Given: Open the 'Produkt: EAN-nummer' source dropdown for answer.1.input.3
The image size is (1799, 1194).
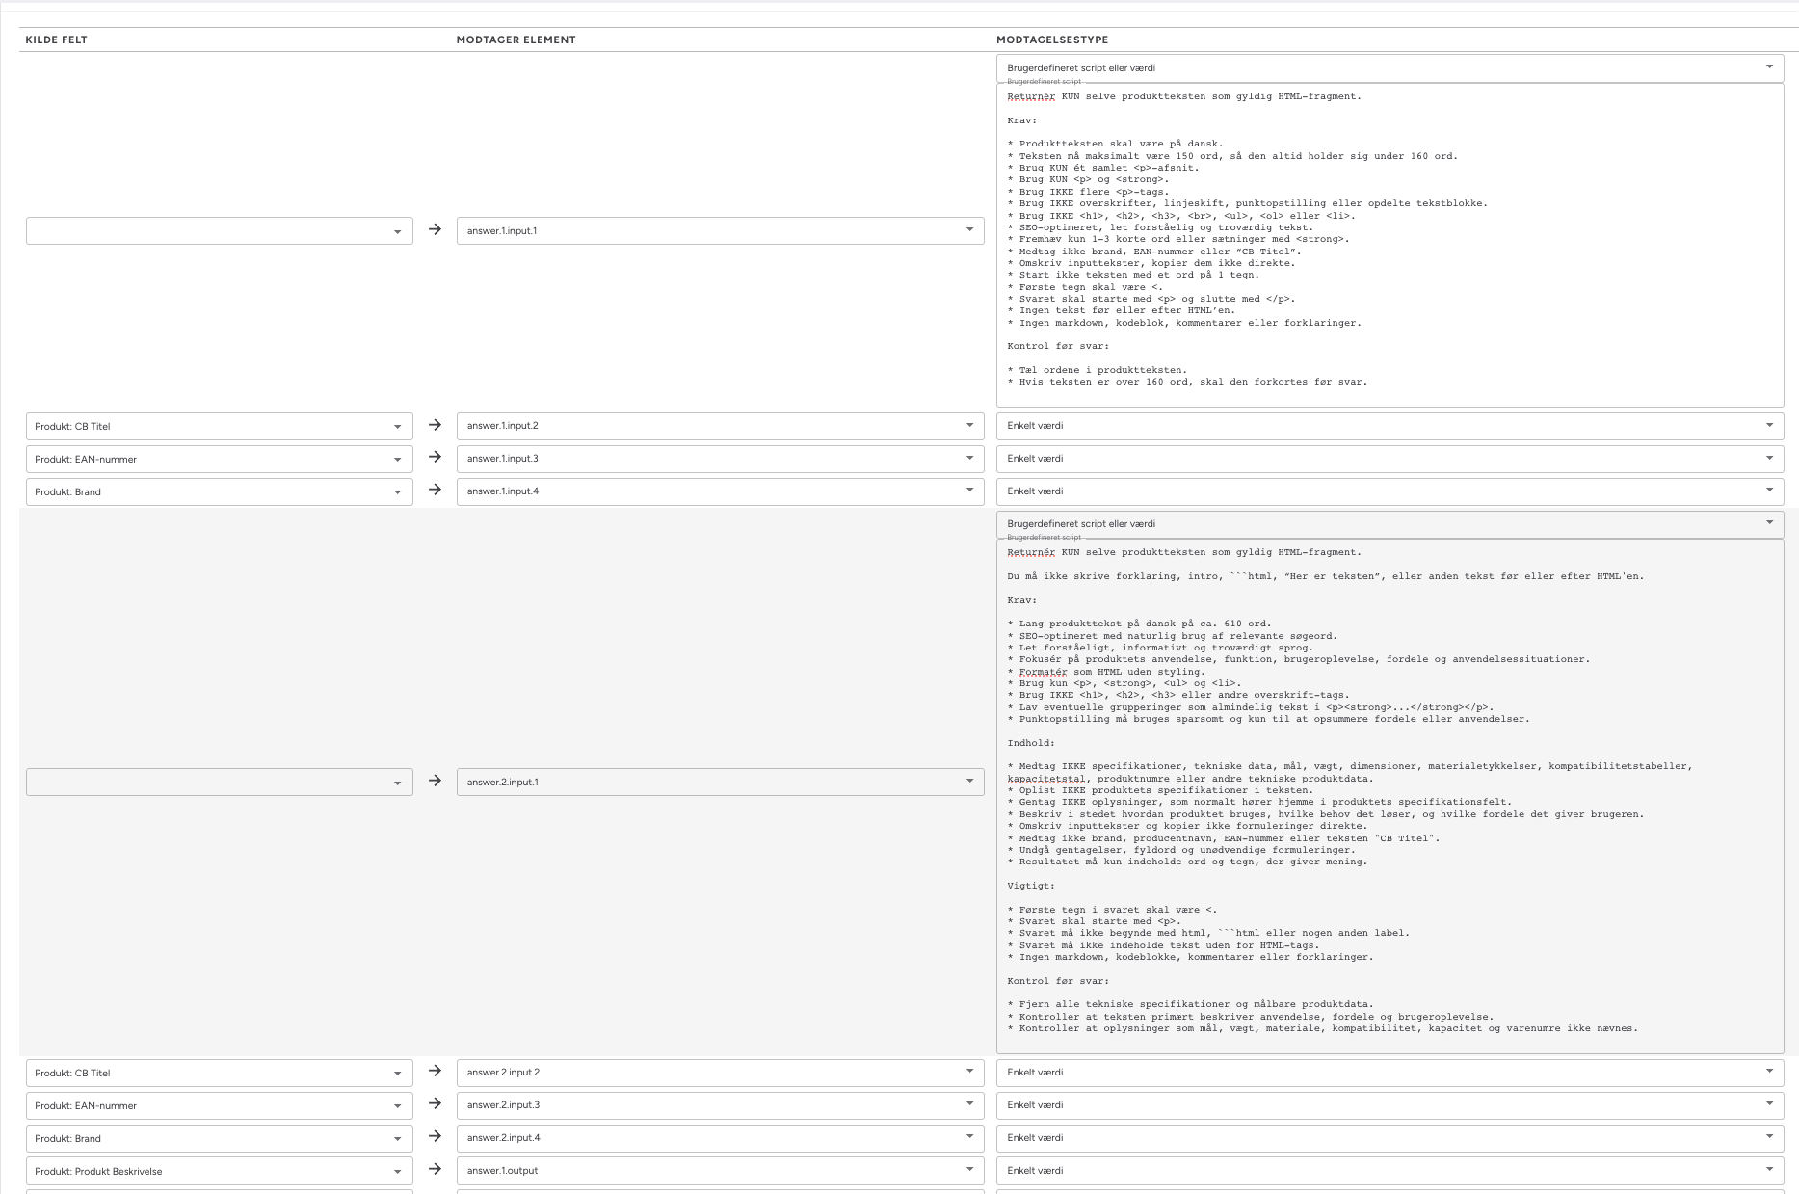Looking at the screenshot, I should point(219,459).
